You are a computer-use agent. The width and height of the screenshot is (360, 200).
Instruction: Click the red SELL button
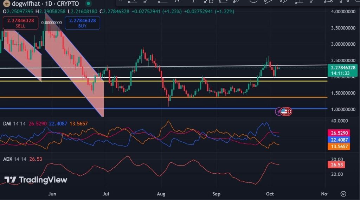tap(20, 23)
